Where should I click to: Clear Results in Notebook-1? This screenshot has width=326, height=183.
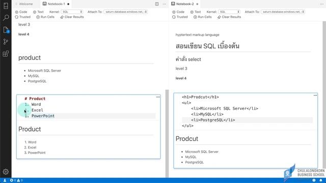click(x=72, y=17)
